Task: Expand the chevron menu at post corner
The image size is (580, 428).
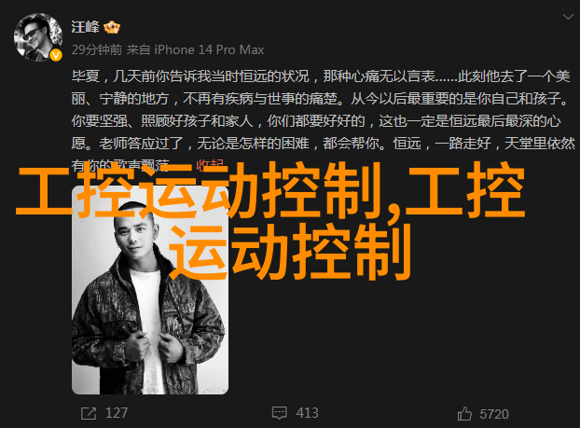Action: (568, 17)
